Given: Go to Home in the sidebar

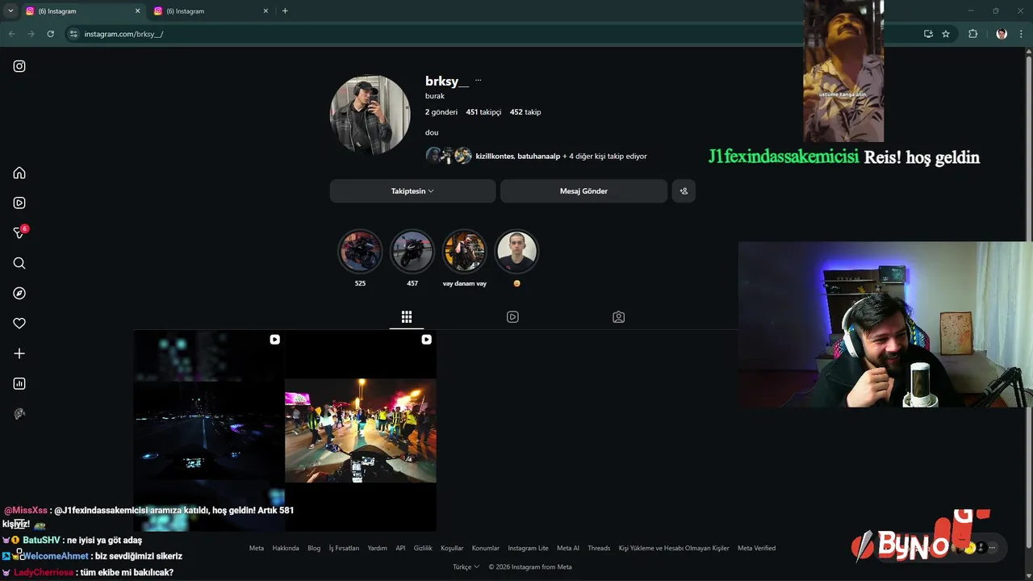Looking at the screenshot, I should (x=19, y=173).
